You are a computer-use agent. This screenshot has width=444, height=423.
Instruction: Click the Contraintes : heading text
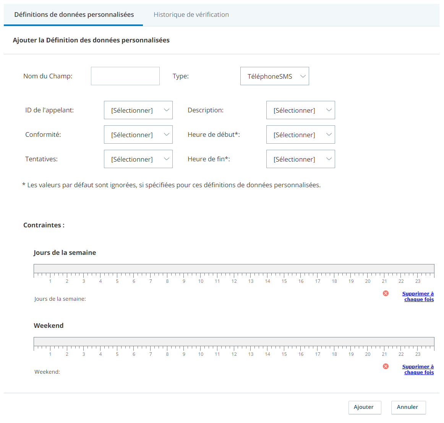tap(44, 225)
